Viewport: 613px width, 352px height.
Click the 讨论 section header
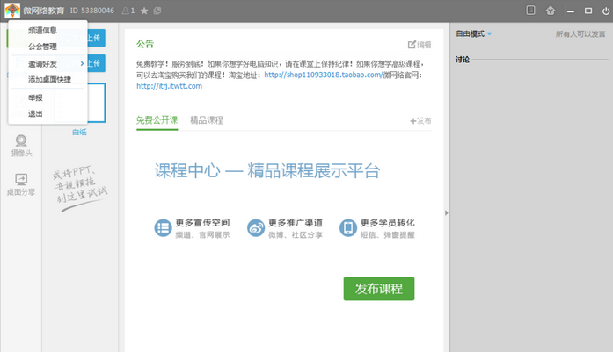click(x=463, y=60)
